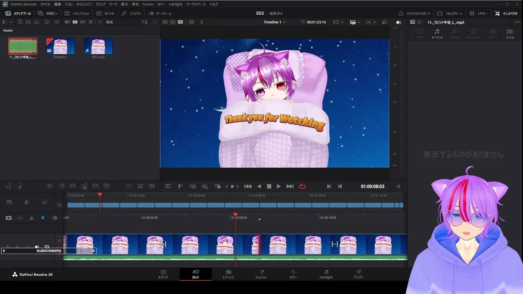
Task: Open the トリム menu
Action: point(69,4)
